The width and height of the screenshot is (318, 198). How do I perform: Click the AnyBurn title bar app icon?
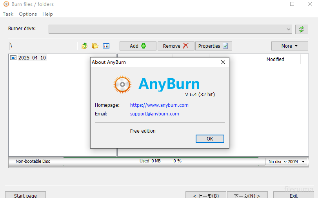[x=6, y=4]
